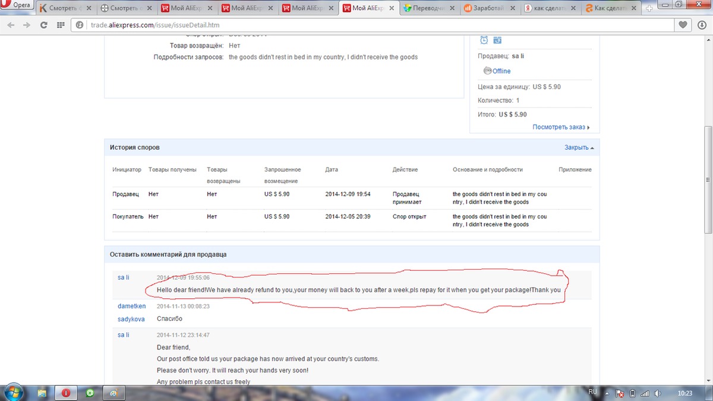Click the system clock showing 10:23
The width and height of the screenshot is (713, 401).
pos(686,393)
